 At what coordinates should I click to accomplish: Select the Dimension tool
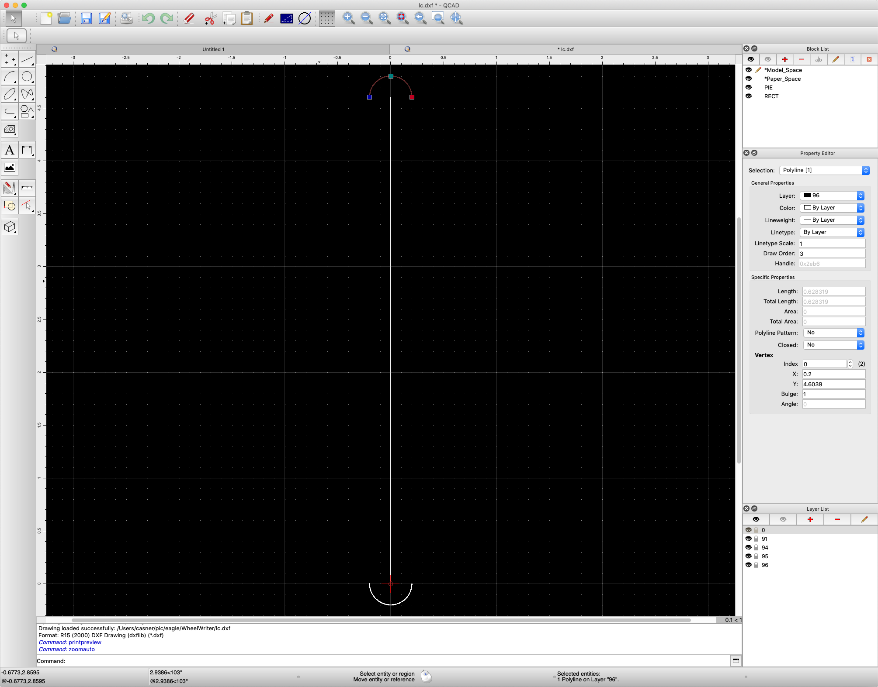(27, 150)
